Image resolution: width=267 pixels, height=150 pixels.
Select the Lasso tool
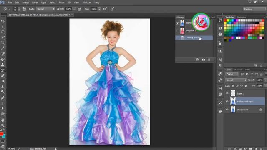(x=3, y=32)
